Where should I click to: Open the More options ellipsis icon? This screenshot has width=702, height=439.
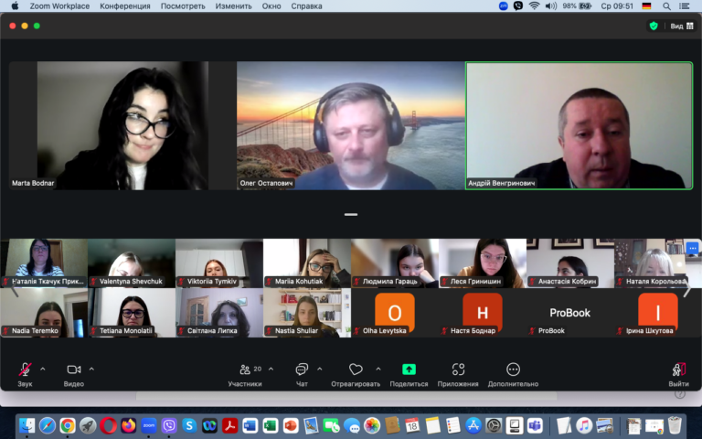(x=513, y=369)
